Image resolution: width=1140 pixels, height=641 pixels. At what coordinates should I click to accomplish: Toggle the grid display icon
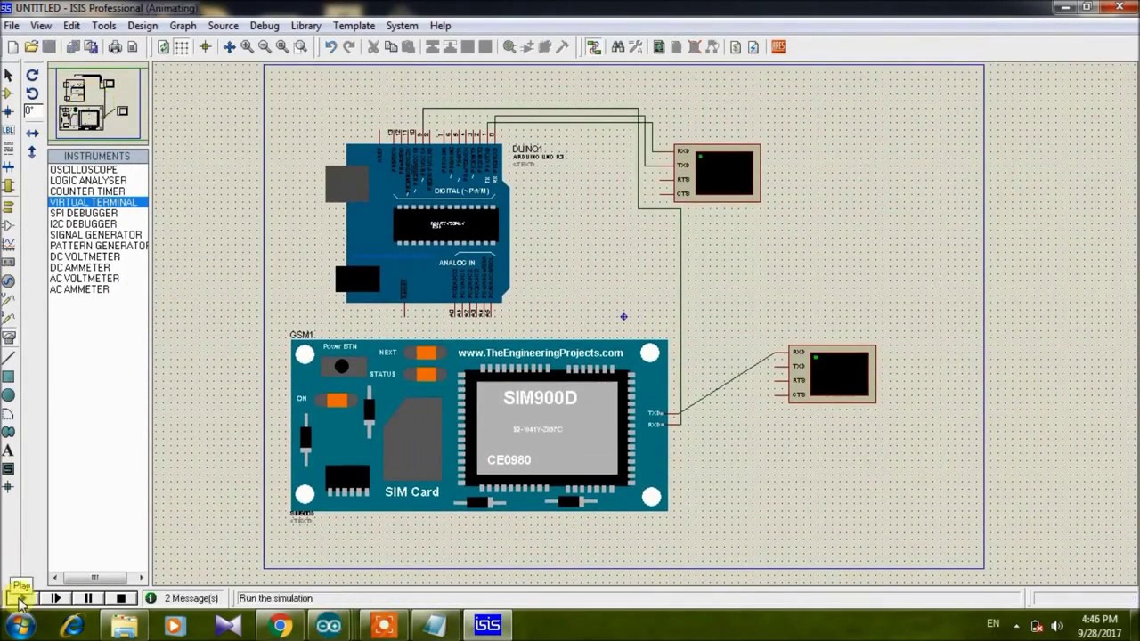[x=181, y=47]
